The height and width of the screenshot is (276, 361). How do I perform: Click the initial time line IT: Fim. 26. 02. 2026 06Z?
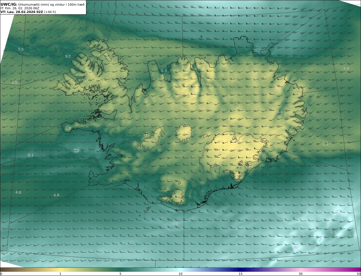coord(20,8)
